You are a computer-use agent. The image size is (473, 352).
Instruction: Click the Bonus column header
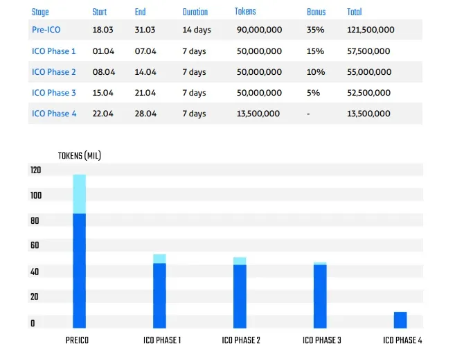pos(316,12)
